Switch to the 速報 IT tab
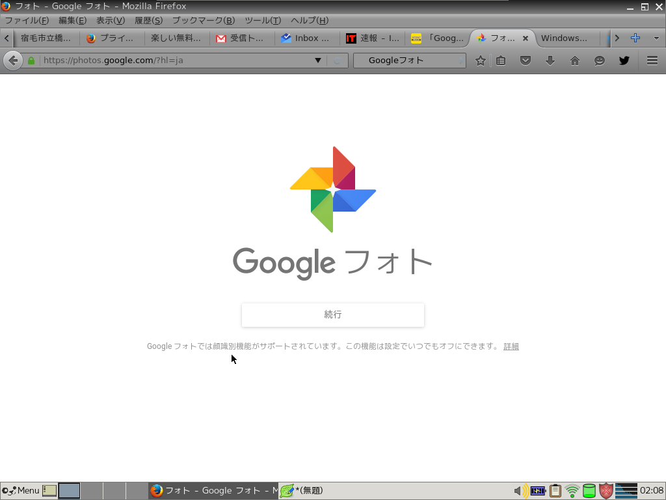 pos(373,38)
